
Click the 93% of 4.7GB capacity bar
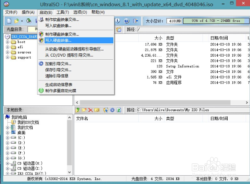click(x=216, y=21)
